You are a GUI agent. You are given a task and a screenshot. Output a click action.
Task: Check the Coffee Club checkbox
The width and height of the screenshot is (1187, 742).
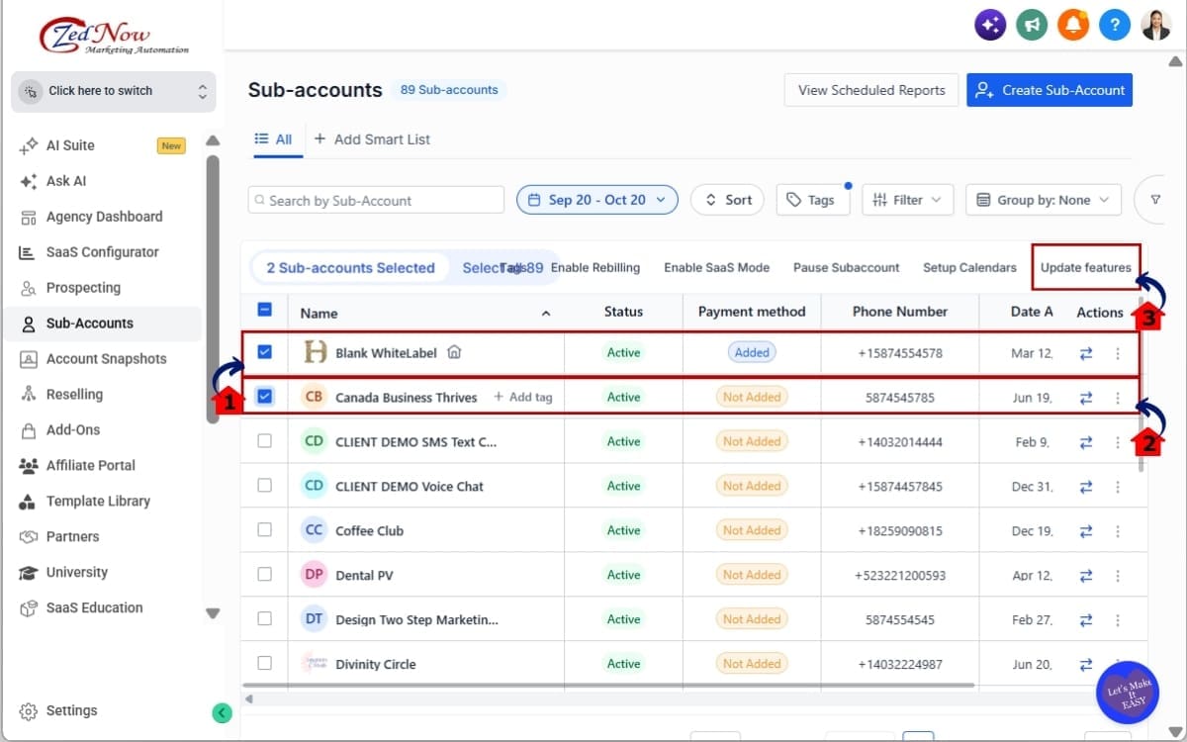tap(264, 530)
